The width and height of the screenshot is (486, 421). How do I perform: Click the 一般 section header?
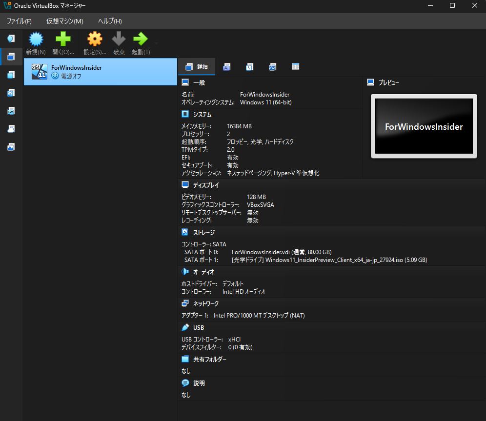click(x=199, y=83)
